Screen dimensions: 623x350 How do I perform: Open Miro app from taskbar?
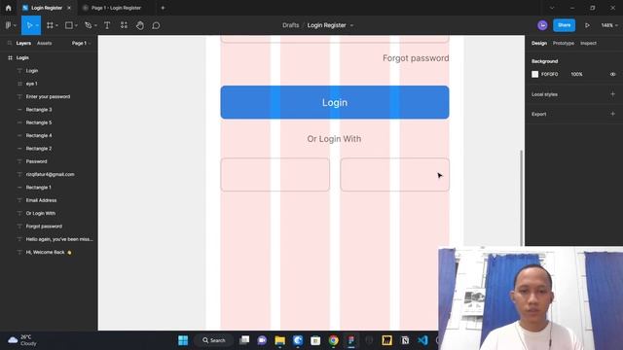pos(387,340)
